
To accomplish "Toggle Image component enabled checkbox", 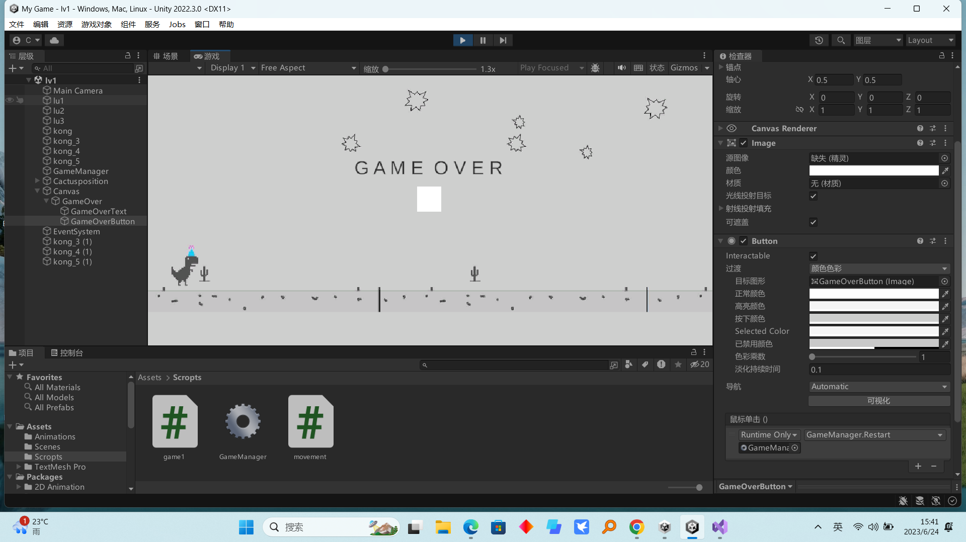I will click(744, 143).
